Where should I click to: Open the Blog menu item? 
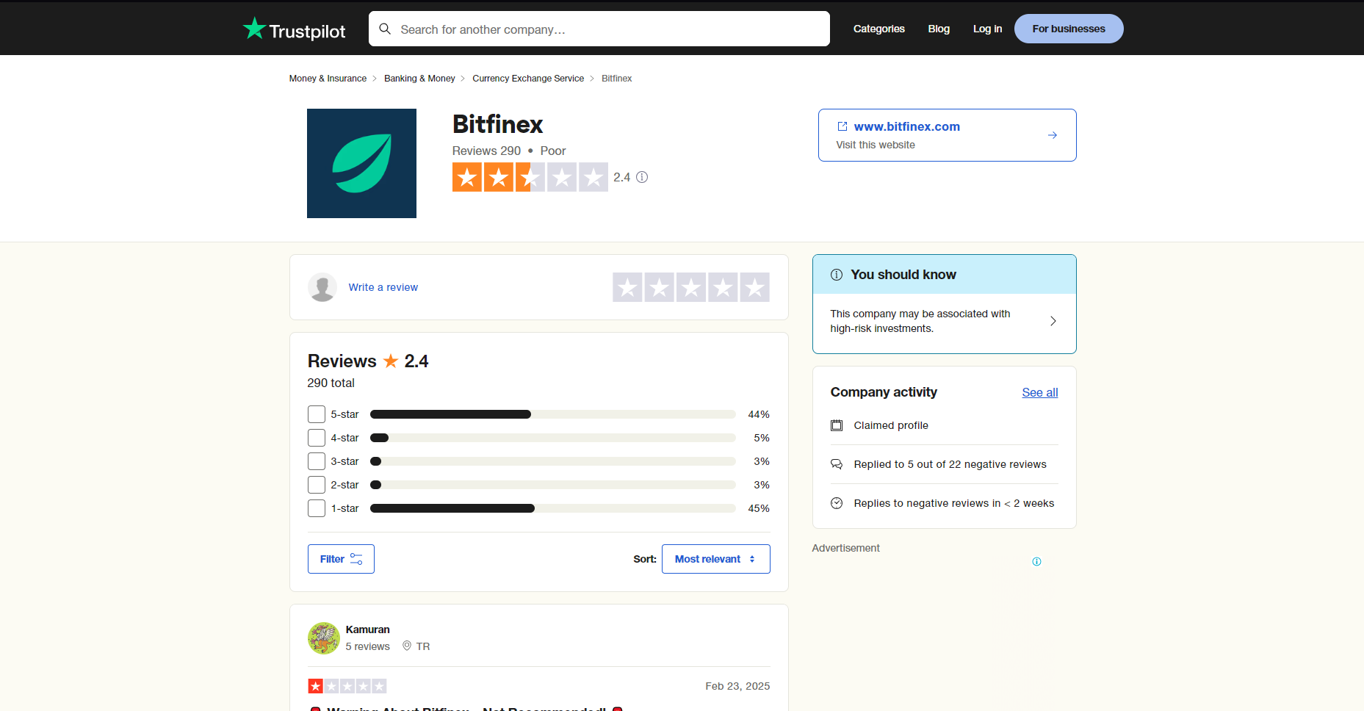(x=939, y=29)
